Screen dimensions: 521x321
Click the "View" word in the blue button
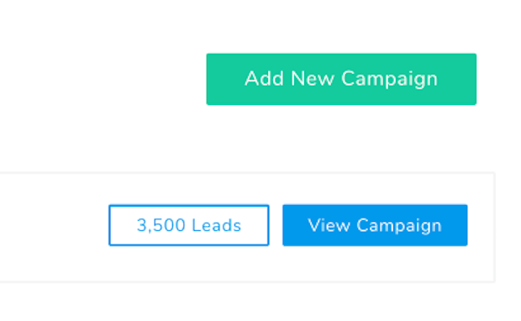pyautogui.click(x=329, y=225)
